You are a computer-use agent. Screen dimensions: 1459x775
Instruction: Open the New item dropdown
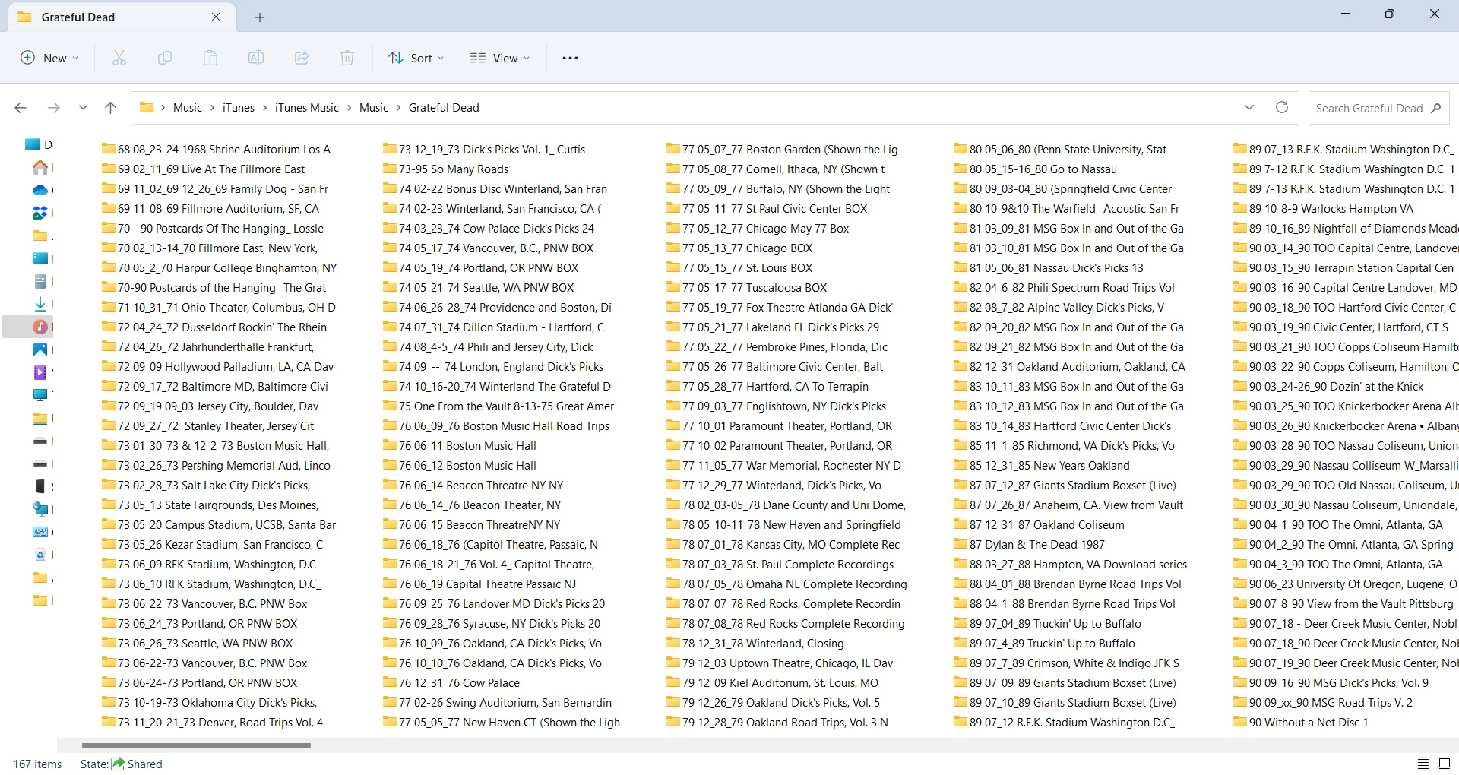click(x=49, y=58)
